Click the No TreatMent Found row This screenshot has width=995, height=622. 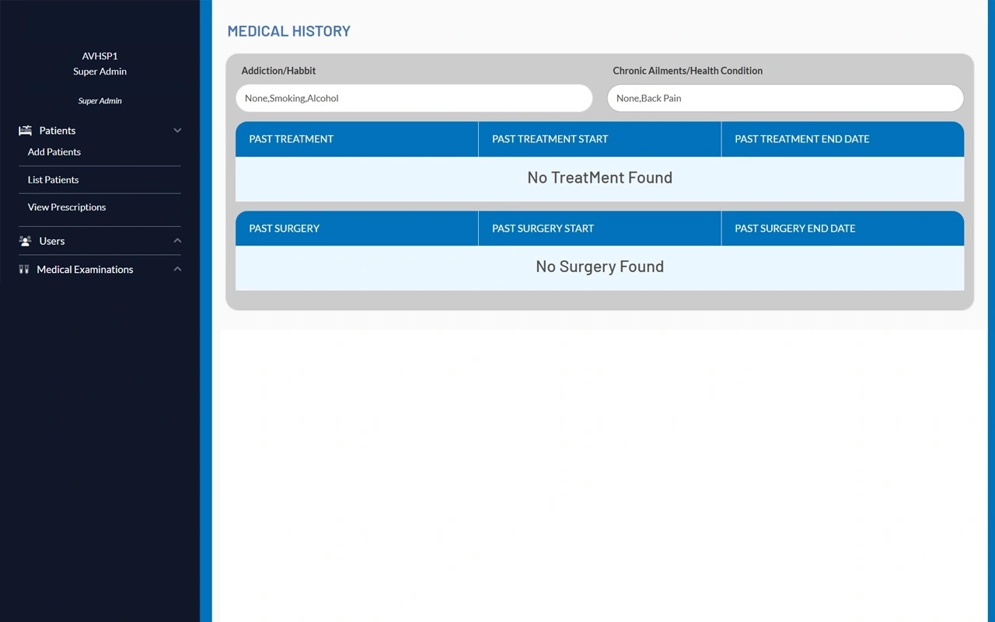click(x=599, y=178)
